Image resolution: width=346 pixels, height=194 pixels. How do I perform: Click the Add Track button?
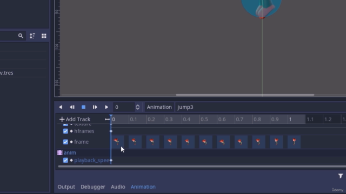point(75,119)
